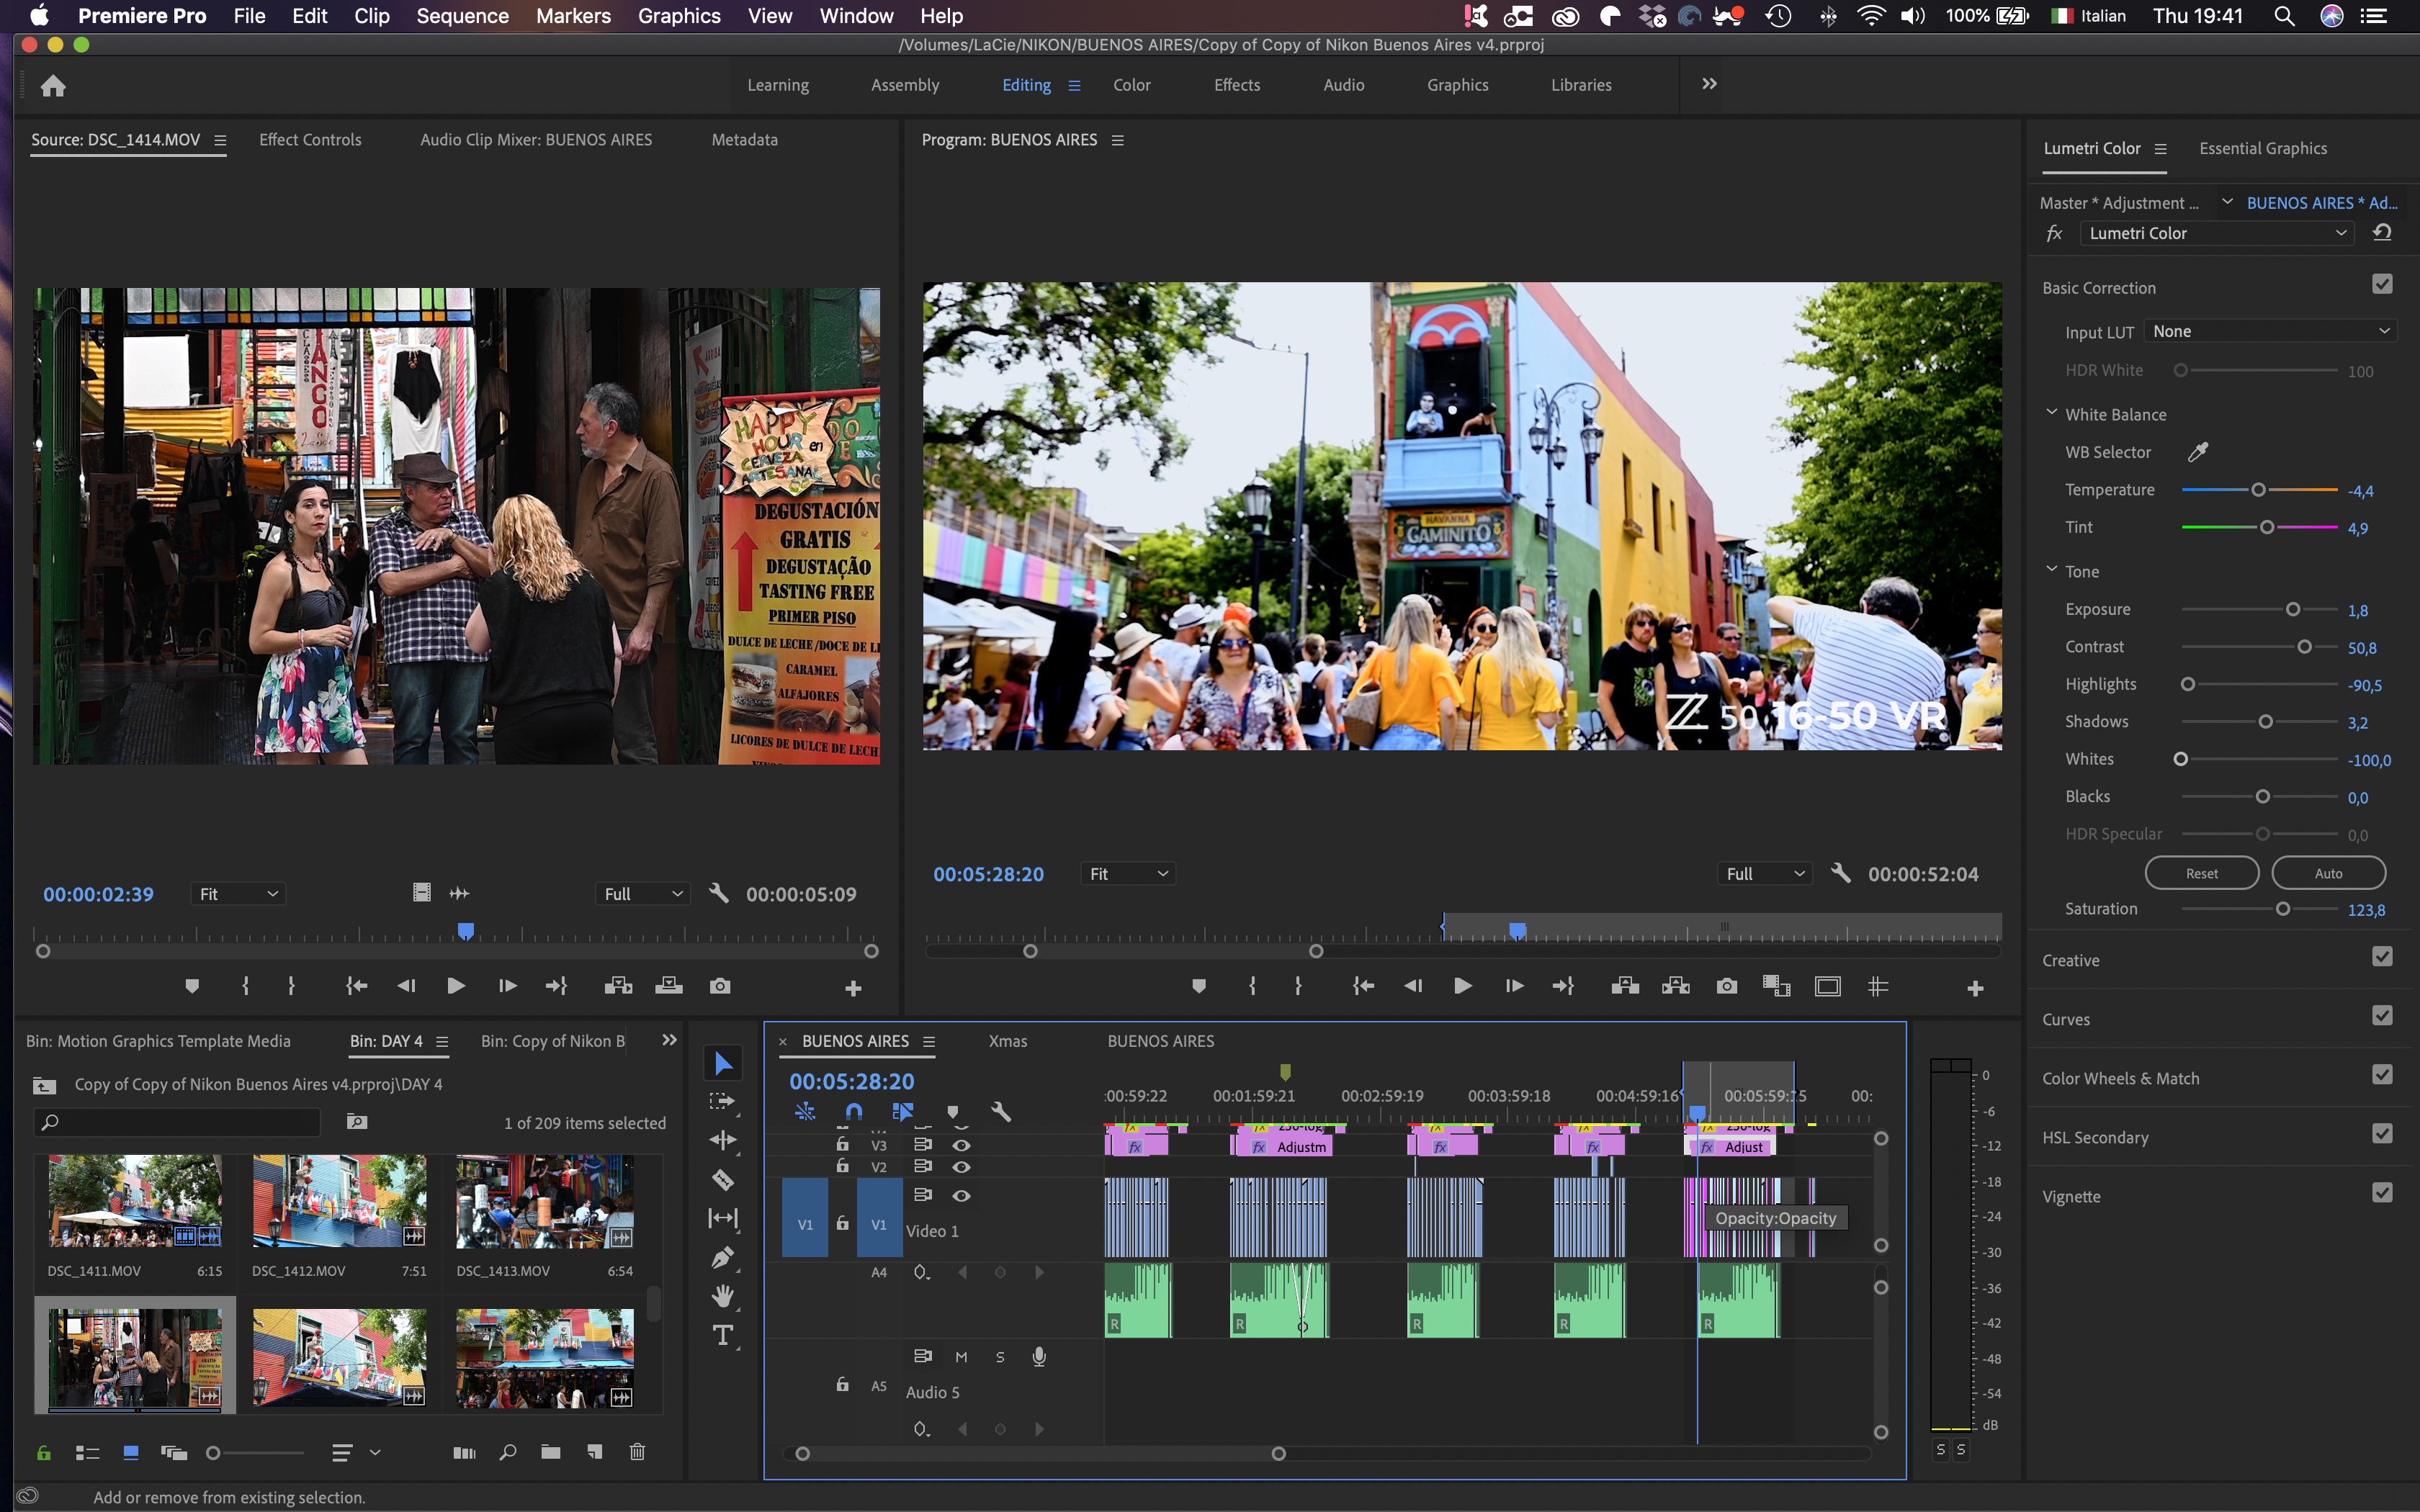
Task: Switch to Effect Controls tab
Action: click(310, 140)
